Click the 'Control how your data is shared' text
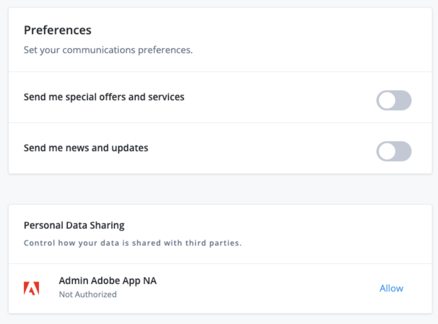Image resolution: width=438 pixels, height=324 pixels. (x=133, y=243)
